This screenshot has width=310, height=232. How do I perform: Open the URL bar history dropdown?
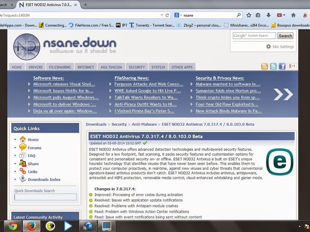click(x=162, y=15)
